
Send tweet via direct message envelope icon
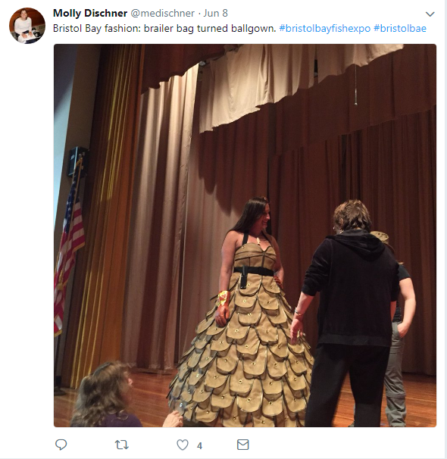[242, 445]
